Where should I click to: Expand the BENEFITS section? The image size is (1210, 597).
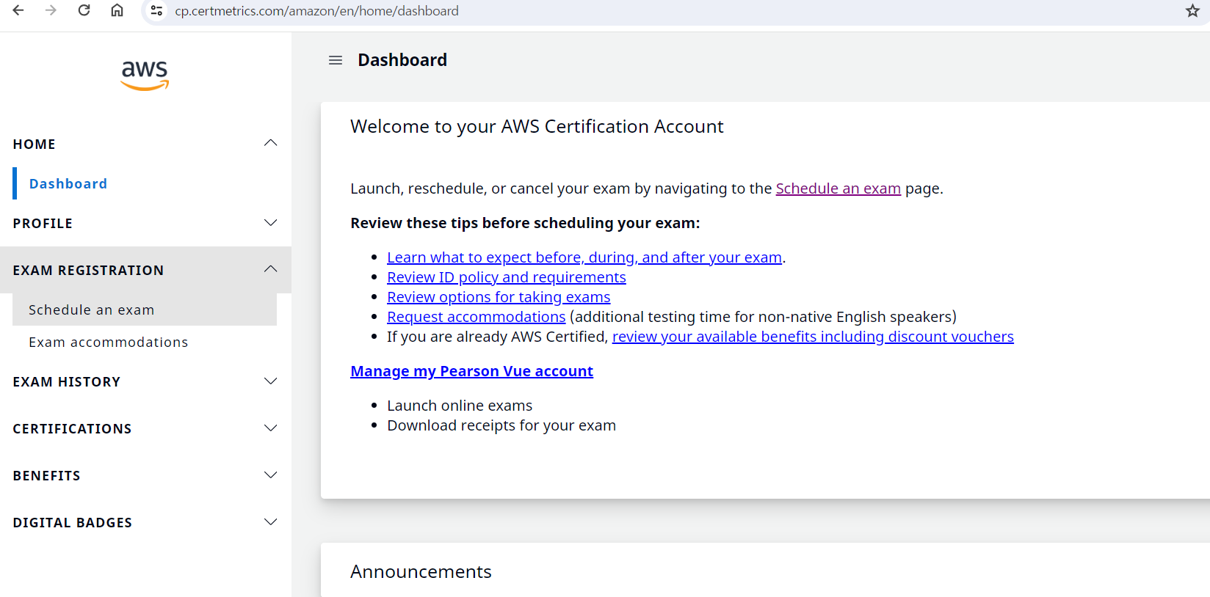click(270, 475)
